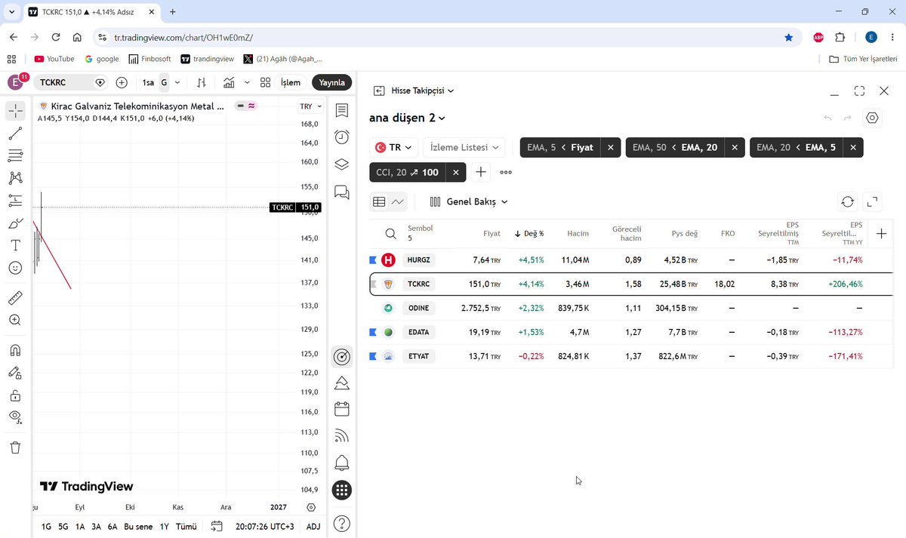Remove the 'EMA, 20 < EMA, 5' filter
This screenshot has width=906, height=538.
[853, 148]
